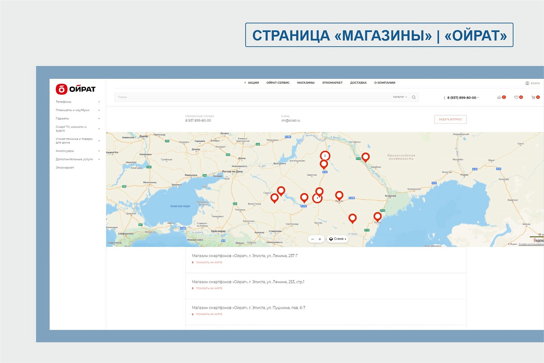Click the search magnifier icon
This screenshot has height=363, width=544.
pos(414,97)
